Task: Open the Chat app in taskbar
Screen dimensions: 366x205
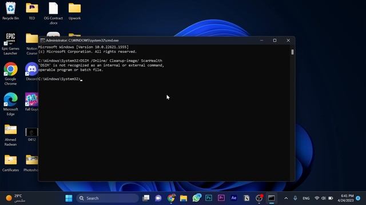Action: tap(158, 198)
